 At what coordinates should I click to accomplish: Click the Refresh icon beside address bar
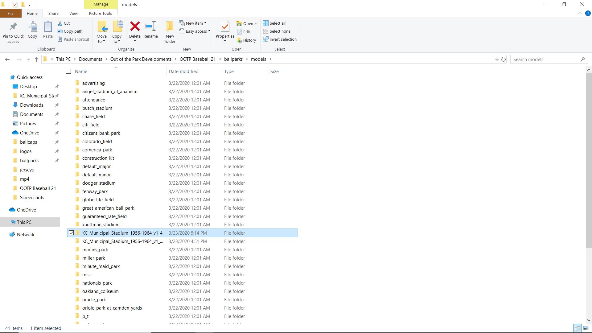(504, 59)
